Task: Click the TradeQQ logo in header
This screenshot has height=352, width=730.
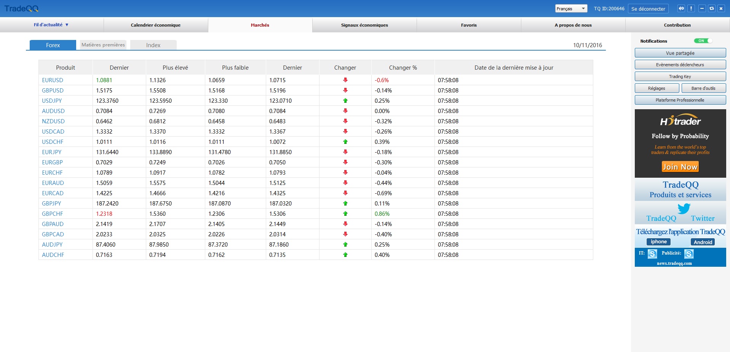Action: [21, 8]
